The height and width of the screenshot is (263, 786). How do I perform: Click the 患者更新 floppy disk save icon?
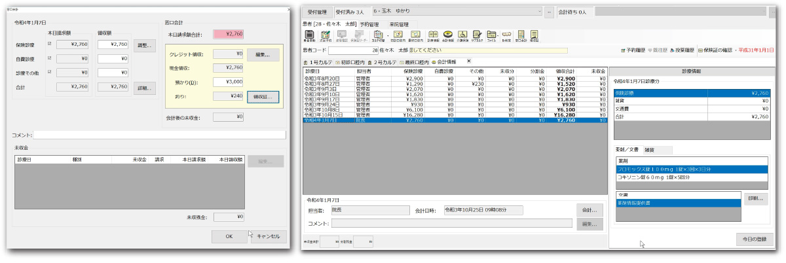click(x=309, y=35)
